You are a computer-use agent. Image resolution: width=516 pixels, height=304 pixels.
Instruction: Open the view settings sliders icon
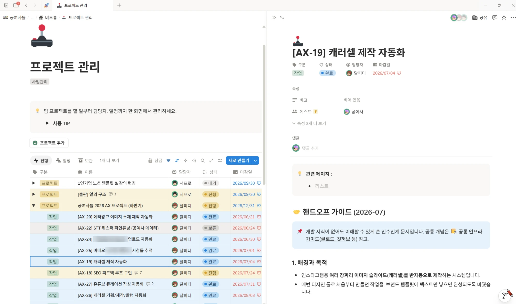[220, 160]
